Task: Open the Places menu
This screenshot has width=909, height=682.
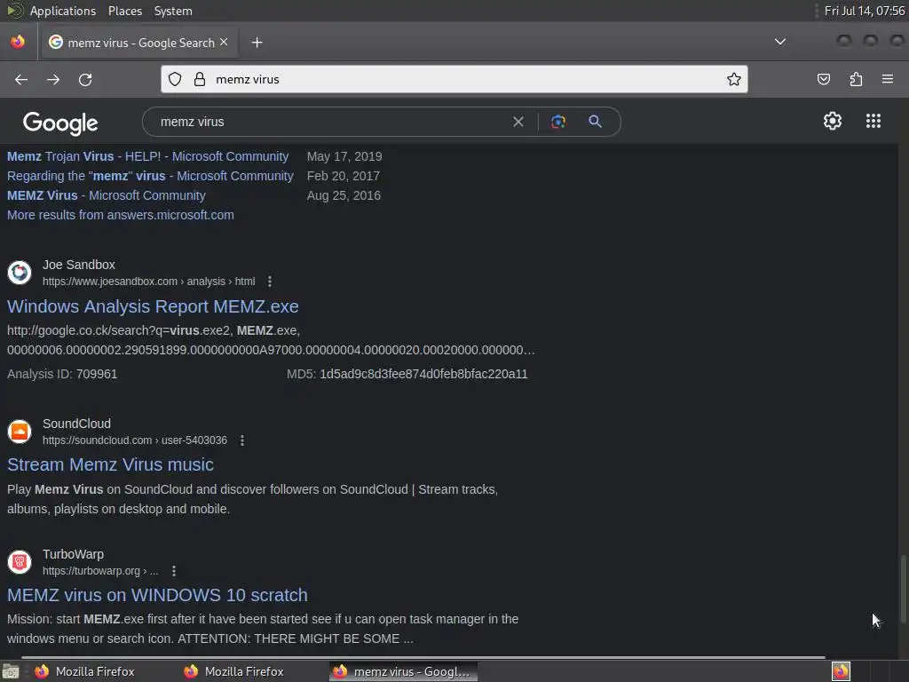Action: click(124, 11)
